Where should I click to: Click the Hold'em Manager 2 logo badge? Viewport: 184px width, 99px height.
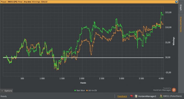click(x=174, y=90)
